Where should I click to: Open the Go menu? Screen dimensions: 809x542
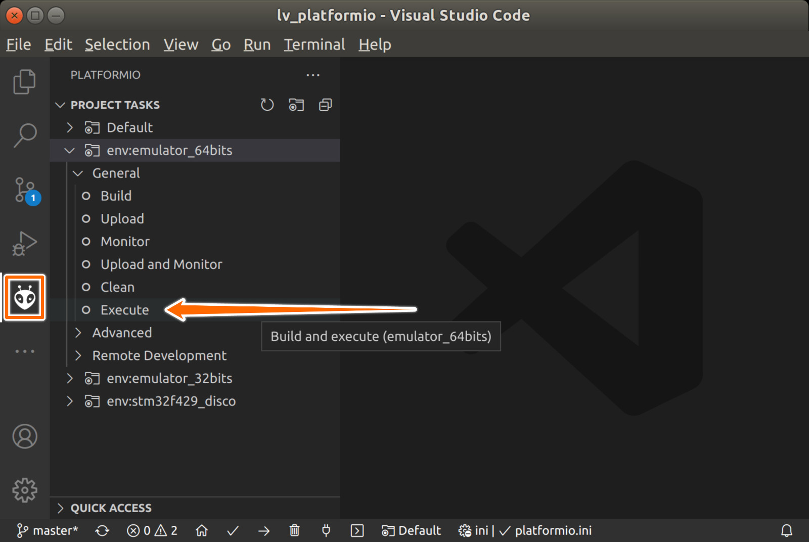pyautogui.click(x=221, y=44)
